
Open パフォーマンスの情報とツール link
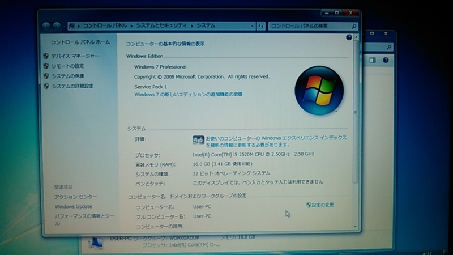84,219
